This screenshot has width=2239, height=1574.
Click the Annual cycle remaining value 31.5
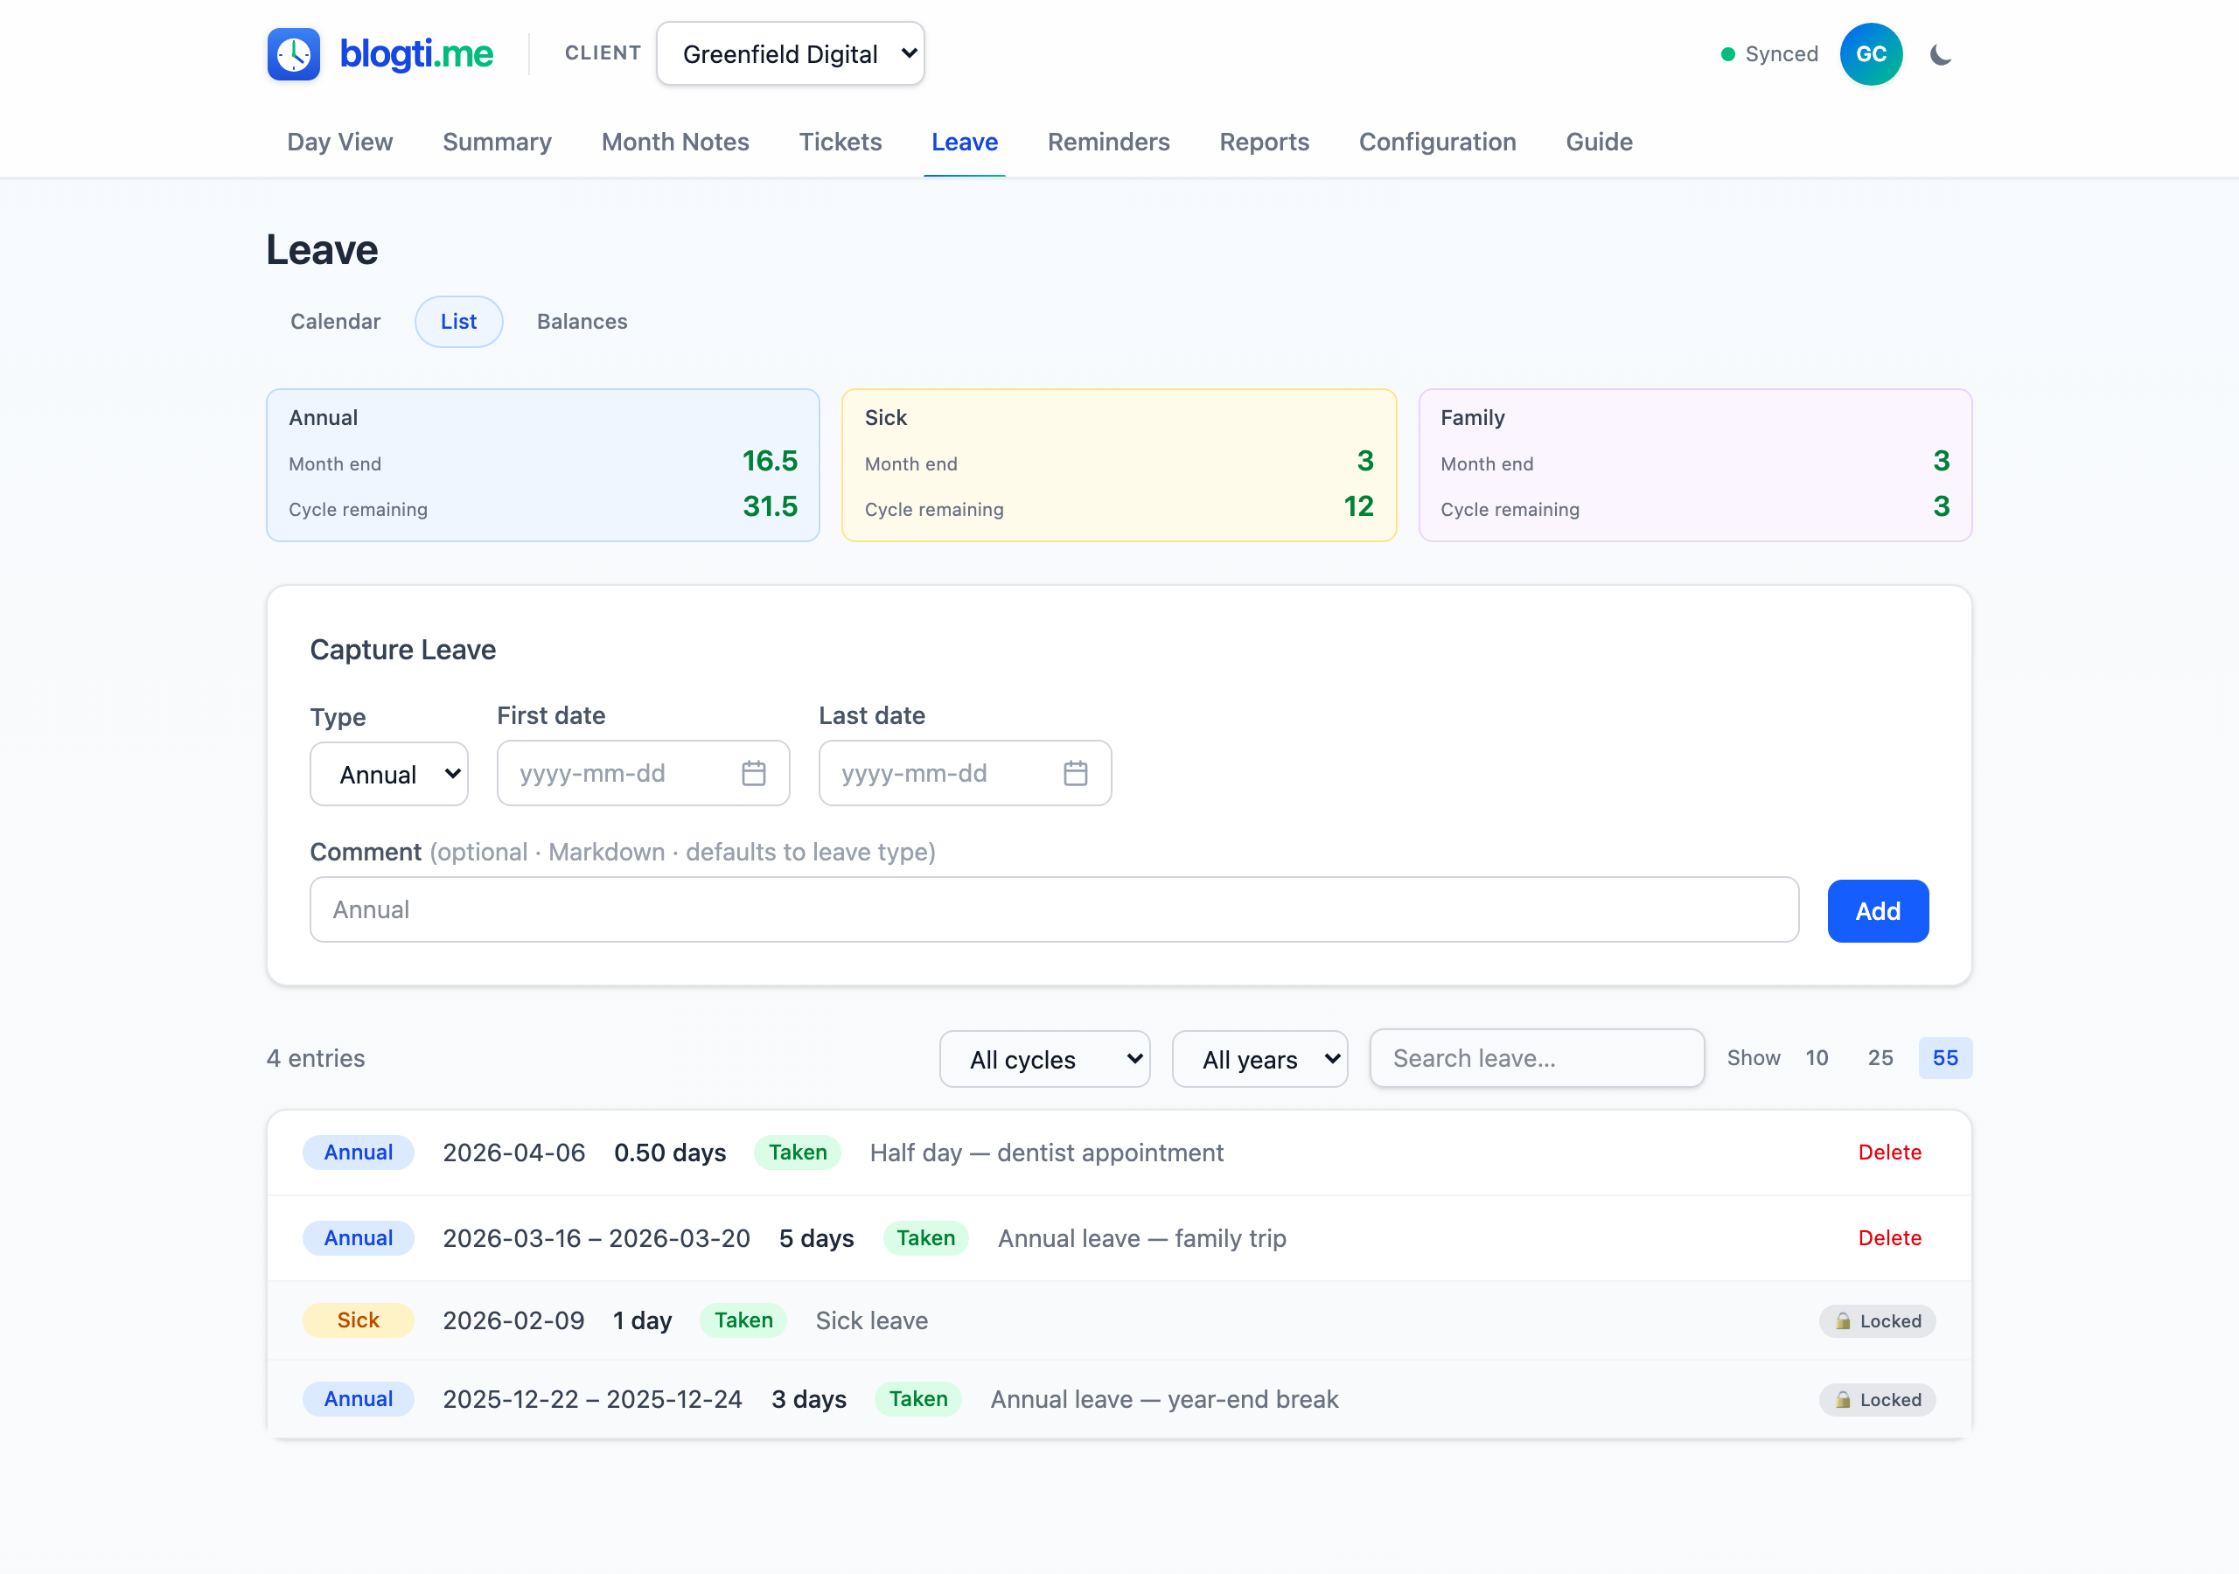[770, 506]
